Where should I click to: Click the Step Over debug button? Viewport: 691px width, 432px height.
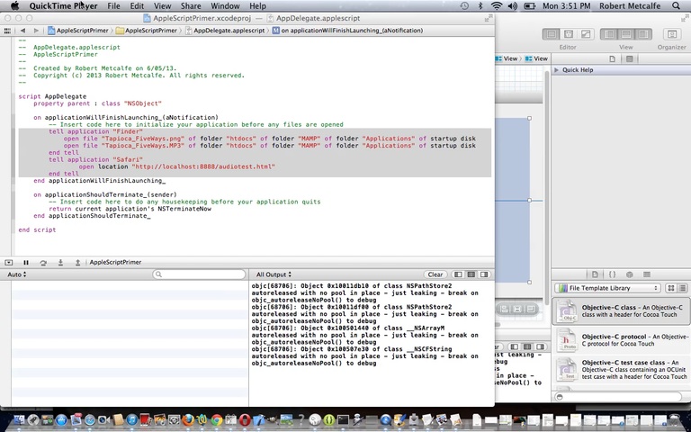point(43,262)
